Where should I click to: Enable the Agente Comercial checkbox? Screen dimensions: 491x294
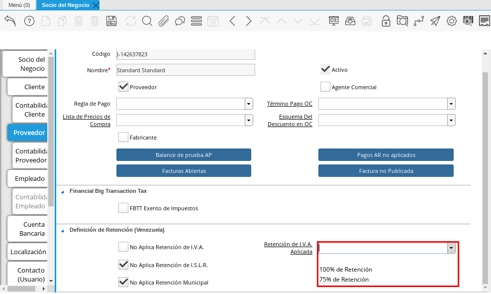point(325,87)
